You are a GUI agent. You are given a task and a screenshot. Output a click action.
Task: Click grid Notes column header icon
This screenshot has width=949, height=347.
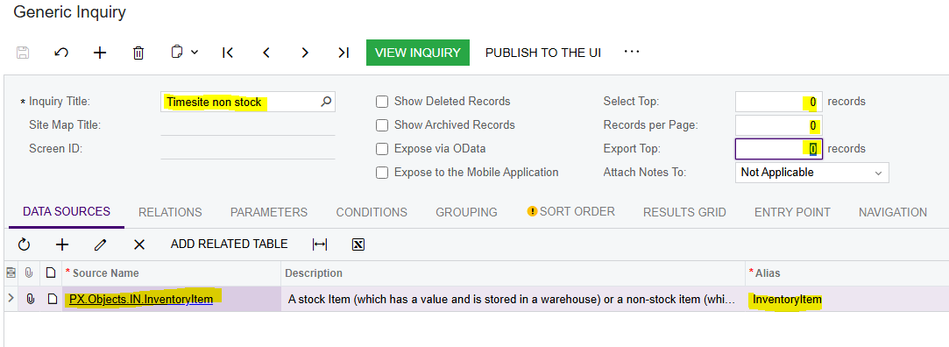pyautogui.click(x=52, y=273)
